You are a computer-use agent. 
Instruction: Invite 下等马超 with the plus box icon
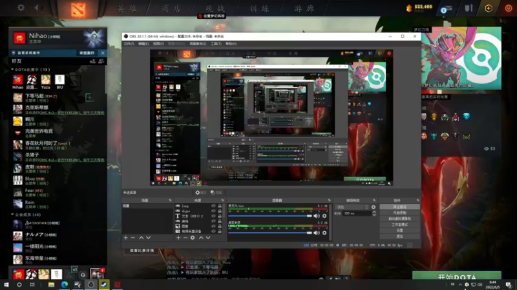(x=89, y=97)
